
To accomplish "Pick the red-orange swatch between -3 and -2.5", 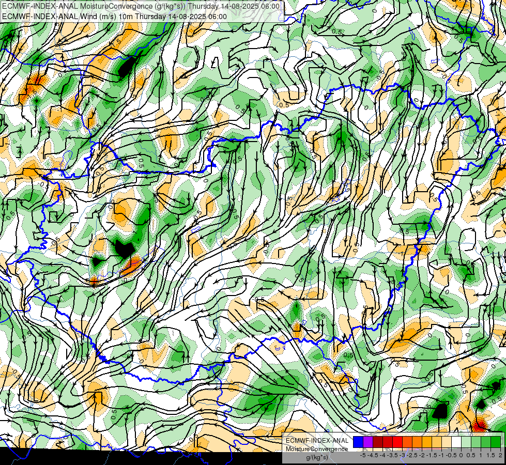I will (407, 442).
